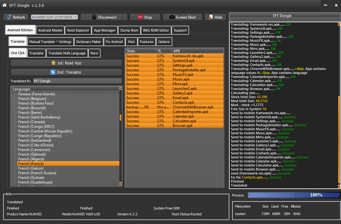
Task: Open the Mod tab
Action: [131, 42]
